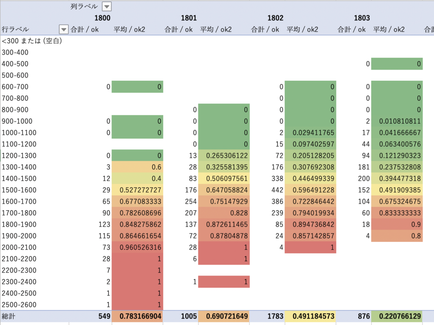This screenshot has height=325, width=434.
Task: Select the count cell 200
Action: point(364,178)
